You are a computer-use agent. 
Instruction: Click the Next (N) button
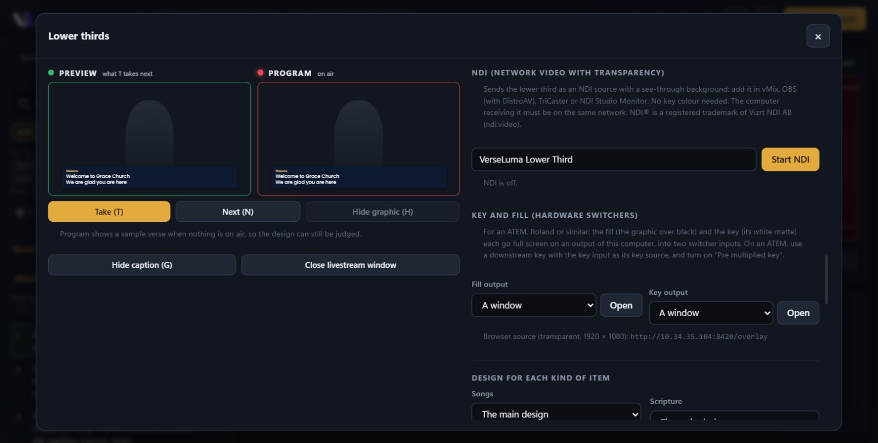tap(238, 211)
